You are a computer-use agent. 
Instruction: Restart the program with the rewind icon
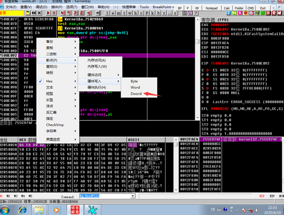point(34,13)
